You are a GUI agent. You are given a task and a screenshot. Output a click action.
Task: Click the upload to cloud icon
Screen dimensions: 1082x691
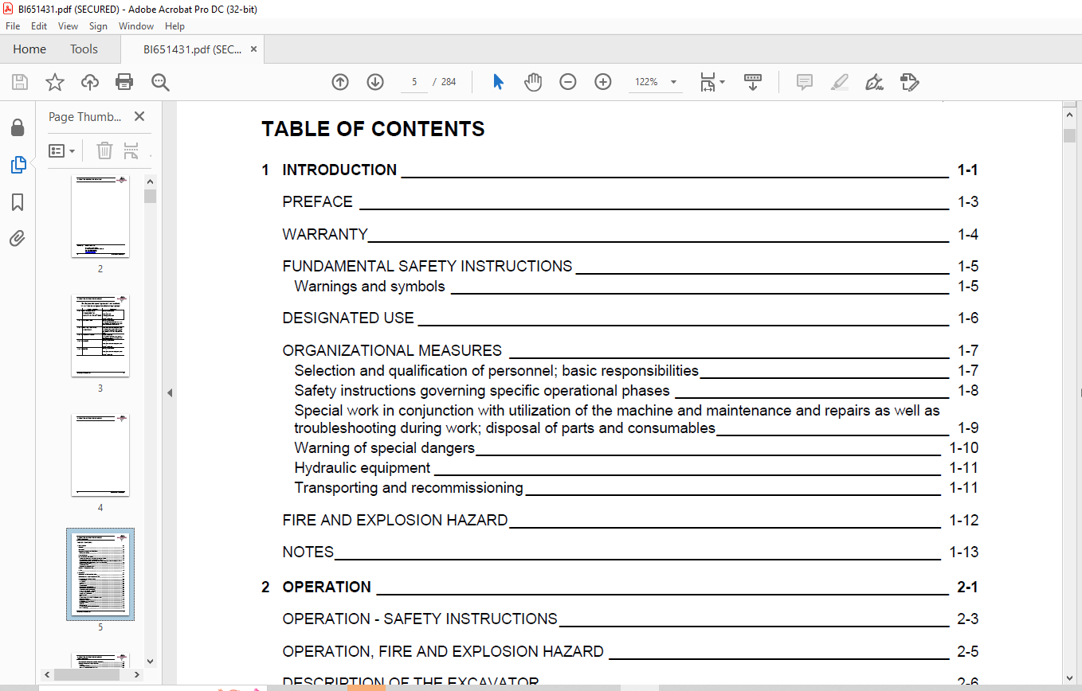(90, 82)
